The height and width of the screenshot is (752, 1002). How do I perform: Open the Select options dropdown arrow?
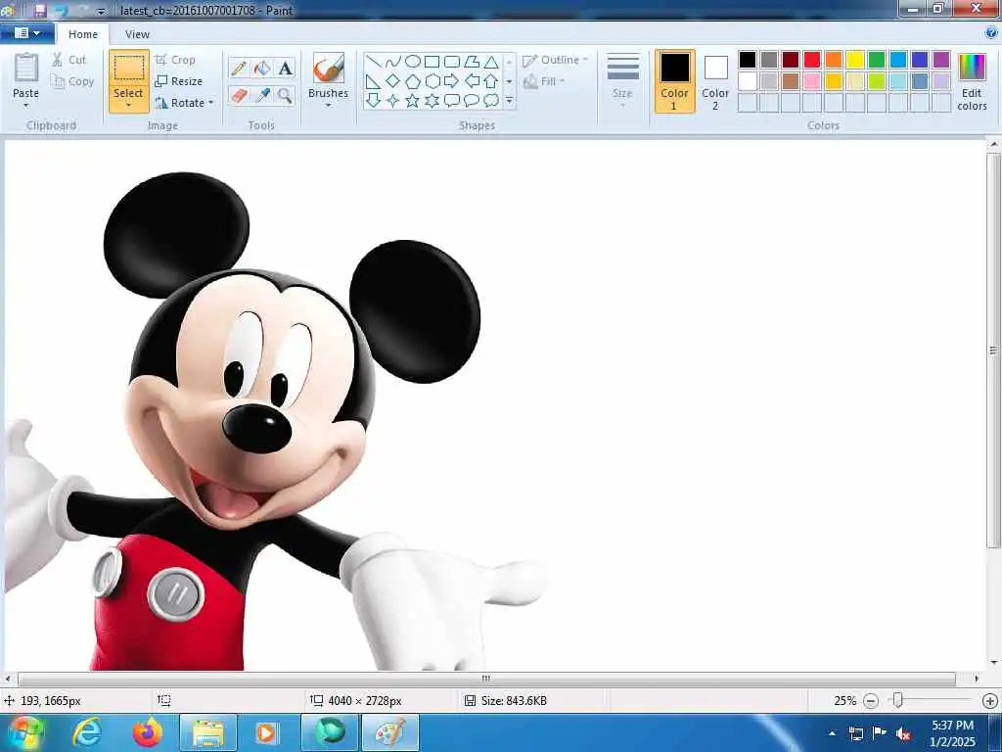coord(128,106)
